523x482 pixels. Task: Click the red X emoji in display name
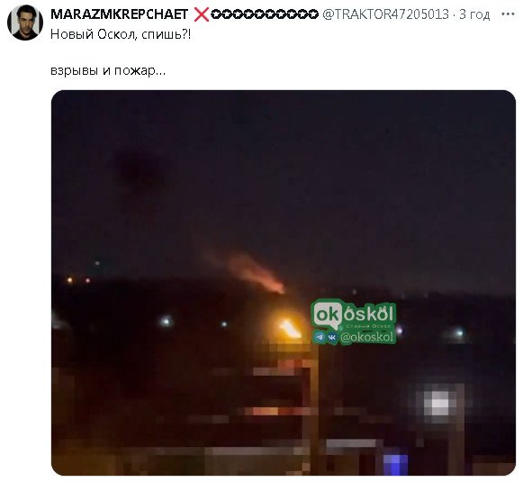pos(201,14)
